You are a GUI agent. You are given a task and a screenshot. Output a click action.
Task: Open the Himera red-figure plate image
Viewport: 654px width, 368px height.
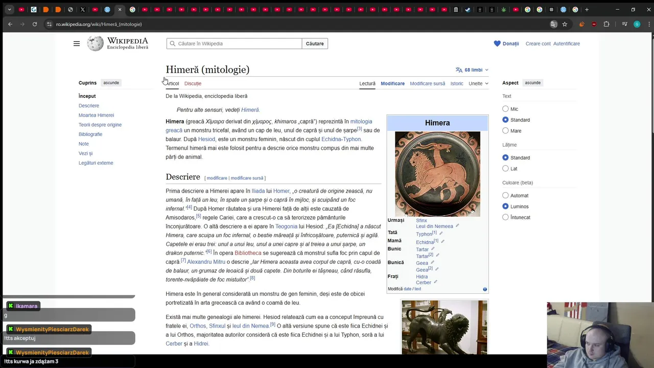[x=437, y=174]
